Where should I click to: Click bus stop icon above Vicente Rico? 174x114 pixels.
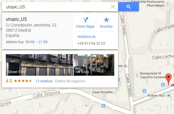pyautogui.click(x=144, y=91)
